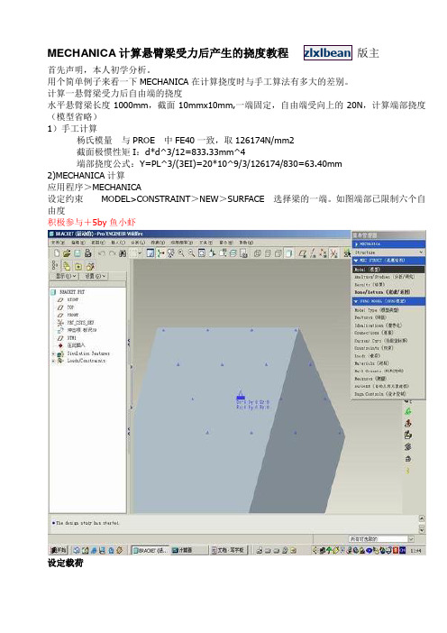The image size is (447, 633).
Task: Open the 显示 dropdown above the model tree
Action: click(x=66, y=276)
